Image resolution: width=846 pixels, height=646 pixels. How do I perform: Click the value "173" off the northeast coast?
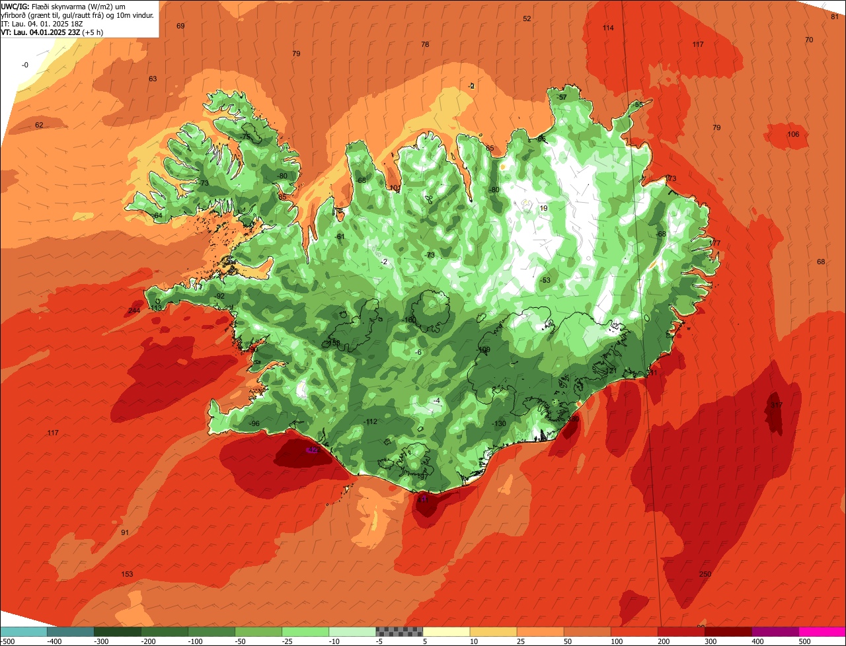click(671, 178)
